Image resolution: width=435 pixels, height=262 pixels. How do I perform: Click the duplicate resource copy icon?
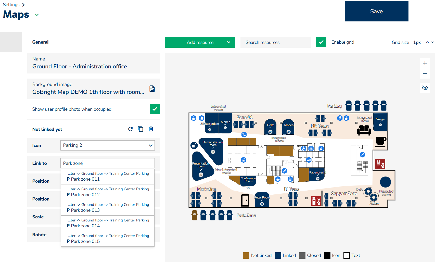click(x=140, y=129)
